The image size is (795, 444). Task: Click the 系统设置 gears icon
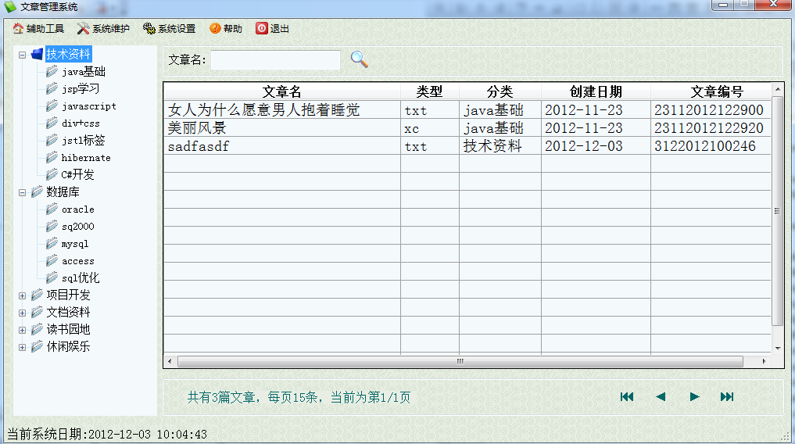pos(149,28)
